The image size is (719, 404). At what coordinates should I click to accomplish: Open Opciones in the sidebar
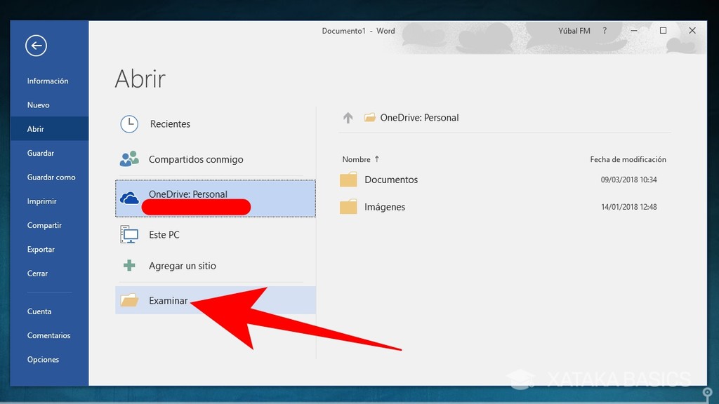pyautogui.click(x=43, y=360)
